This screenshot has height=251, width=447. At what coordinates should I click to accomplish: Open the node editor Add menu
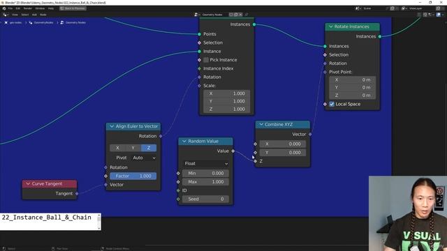34,15
